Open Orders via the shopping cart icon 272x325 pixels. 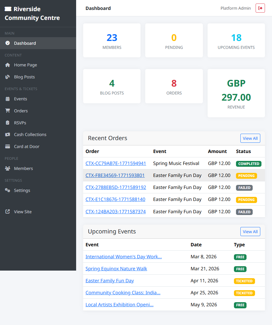pos(7,111)
